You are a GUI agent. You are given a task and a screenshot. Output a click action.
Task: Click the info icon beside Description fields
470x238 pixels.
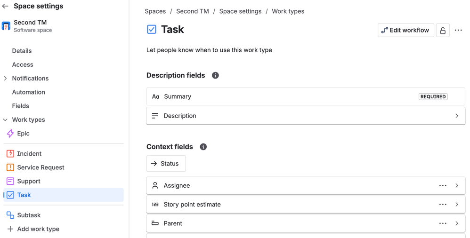(215, 75)
